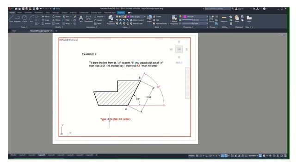The width and height of the screenshot is (296, 166).
Task: Click Sign In in the title bar
Action: tap(239, 9)
